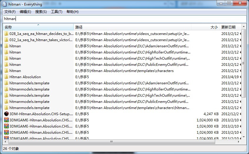This screenshot has width=249, height=154.
Task: Open the 文件(F) menu
Action: (10, 12)
